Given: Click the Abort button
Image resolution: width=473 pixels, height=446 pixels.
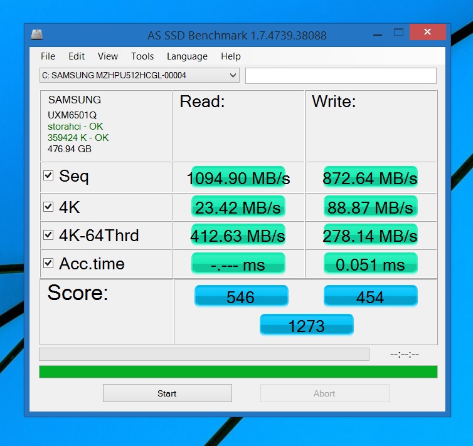Looking at the screenshot, I should click(x=325, y=393).
